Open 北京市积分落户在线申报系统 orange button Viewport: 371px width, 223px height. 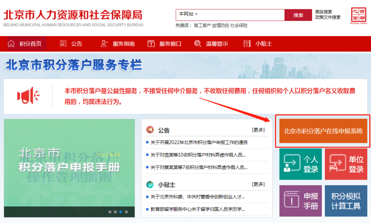323,131
